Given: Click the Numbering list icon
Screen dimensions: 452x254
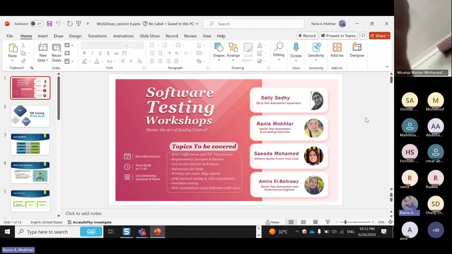Looking at the screenshot, I should coord(165,45).
